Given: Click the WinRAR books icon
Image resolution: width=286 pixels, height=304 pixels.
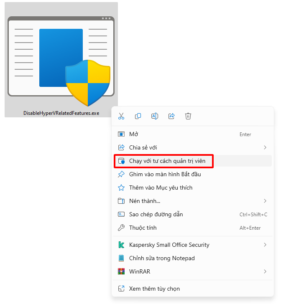Looking at the screenshot, I should pos(121,271).
